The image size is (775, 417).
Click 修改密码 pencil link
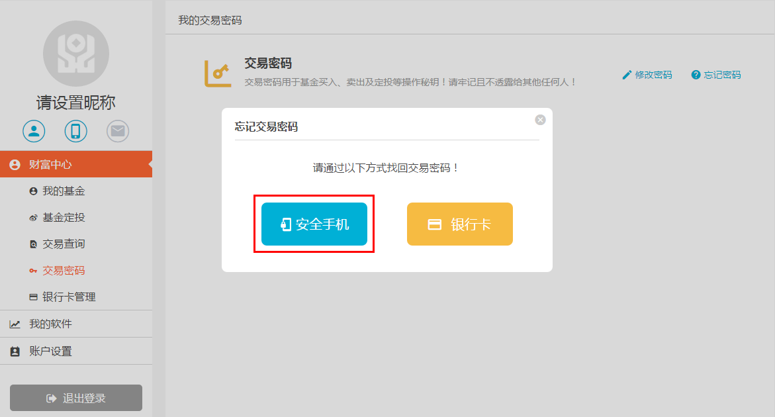coord(647,75)
